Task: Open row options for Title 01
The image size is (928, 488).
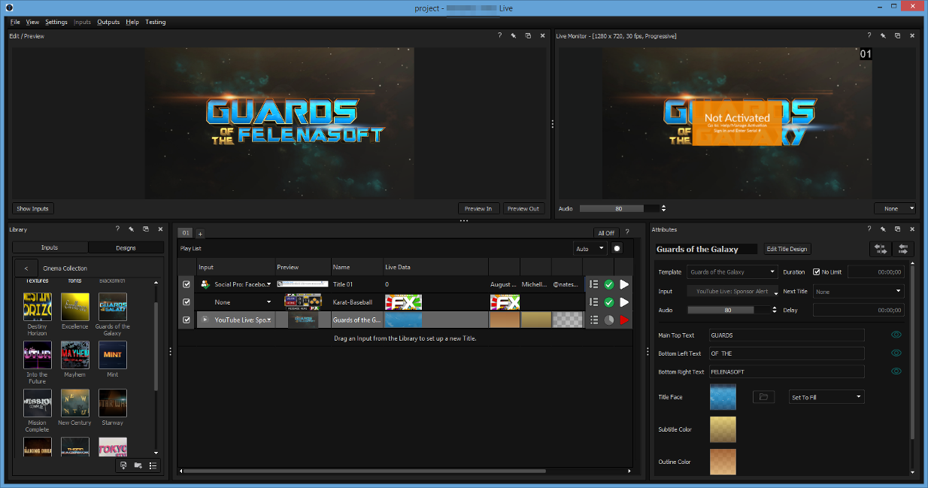Action: (594, 284)
